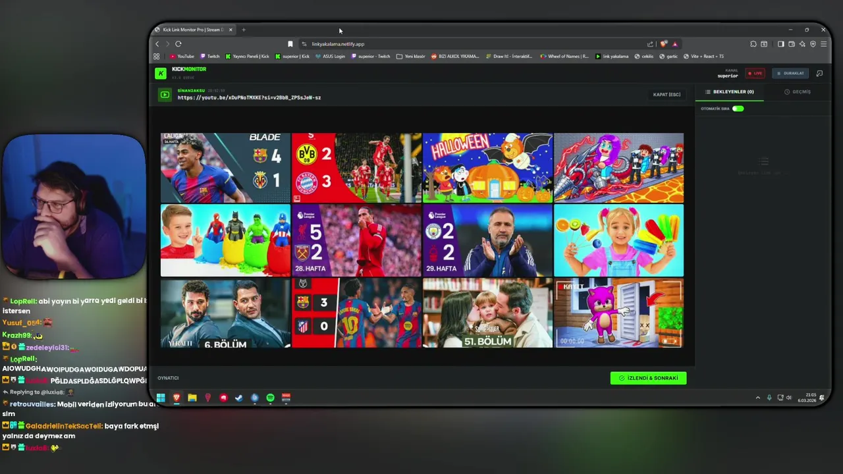Open the link yakalama bookmark
843x474 pixels.
click(612, 57)
